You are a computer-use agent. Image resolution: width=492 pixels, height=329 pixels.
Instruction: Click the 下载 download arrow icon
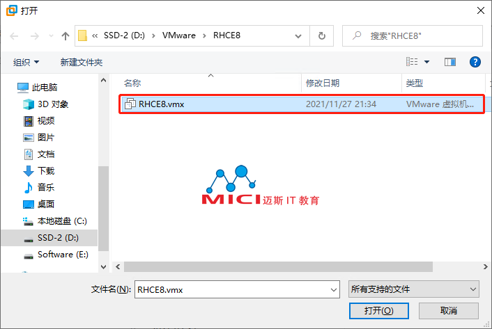click(x=29, y=171)
